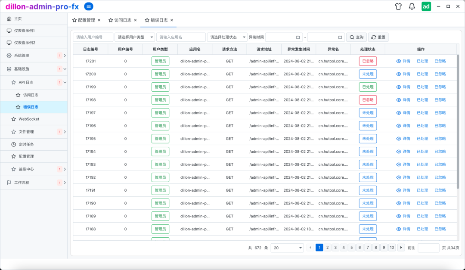Click the 查询 search button
Image resolution: width=465 pixels, height=270 pixels.
[356, 37]
